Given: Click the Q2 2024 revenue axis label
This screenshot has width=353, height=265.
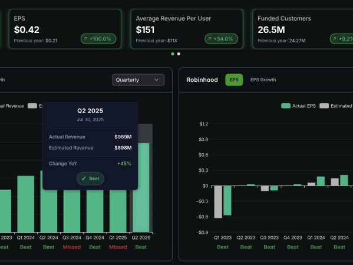Looking at the screenshot, I should coord(49,237).
